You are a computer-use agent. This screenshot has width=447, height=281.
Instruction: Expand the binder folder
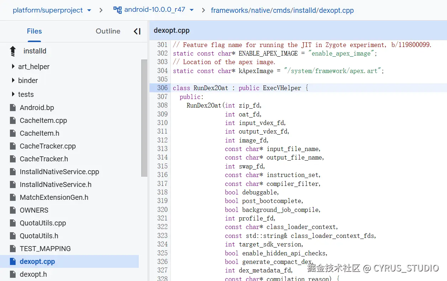point(13,80)
